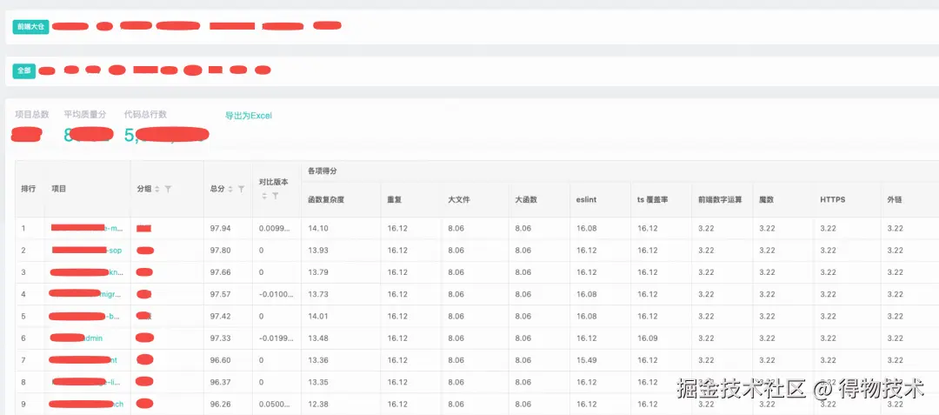
Task: Select the 前端大仓 tag tab
Action: pos(30,26)
